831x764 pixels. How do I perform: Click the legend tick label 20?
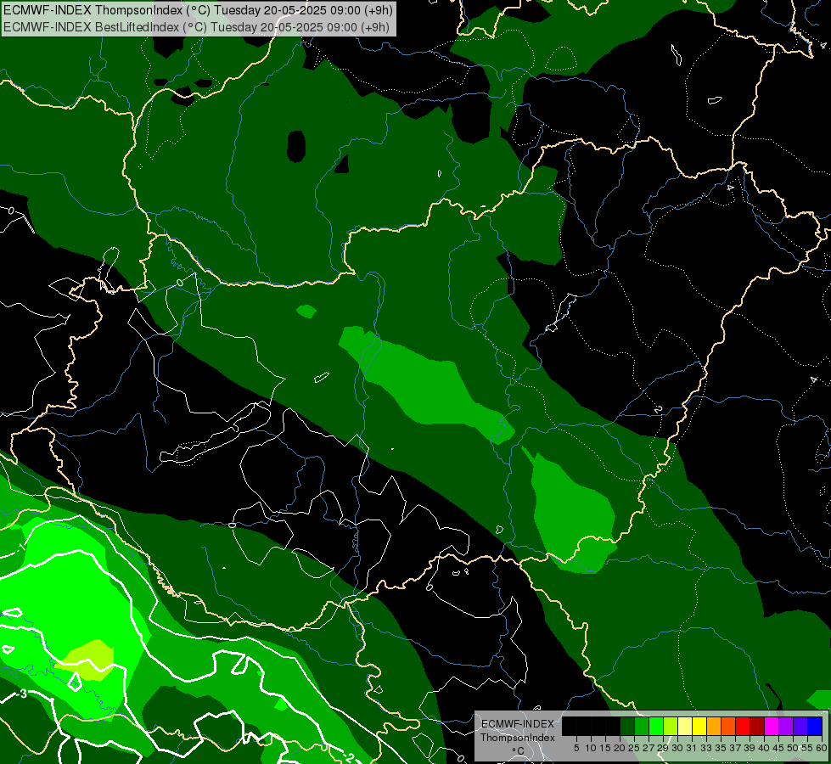pyautogui.click(x=619, y=748)
